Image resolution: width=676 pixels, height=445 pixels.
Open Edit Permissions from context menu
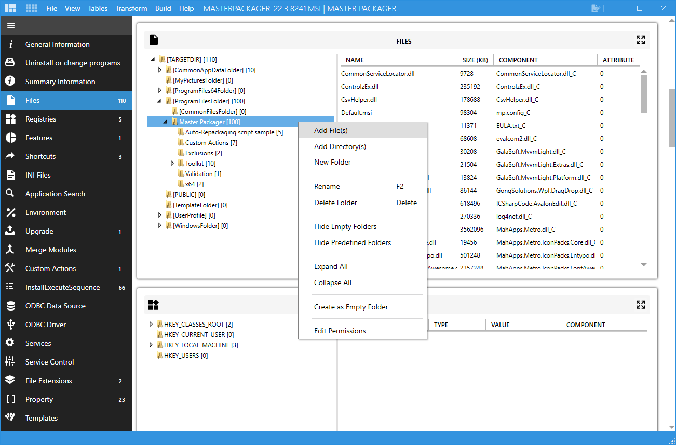[x=362, y=331]
